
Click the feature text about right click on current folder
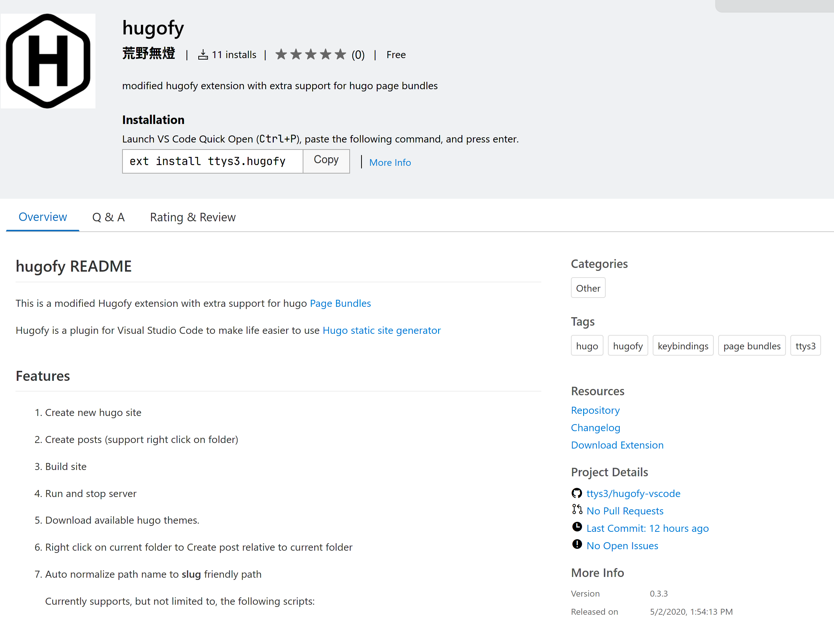tap(199, 547)
